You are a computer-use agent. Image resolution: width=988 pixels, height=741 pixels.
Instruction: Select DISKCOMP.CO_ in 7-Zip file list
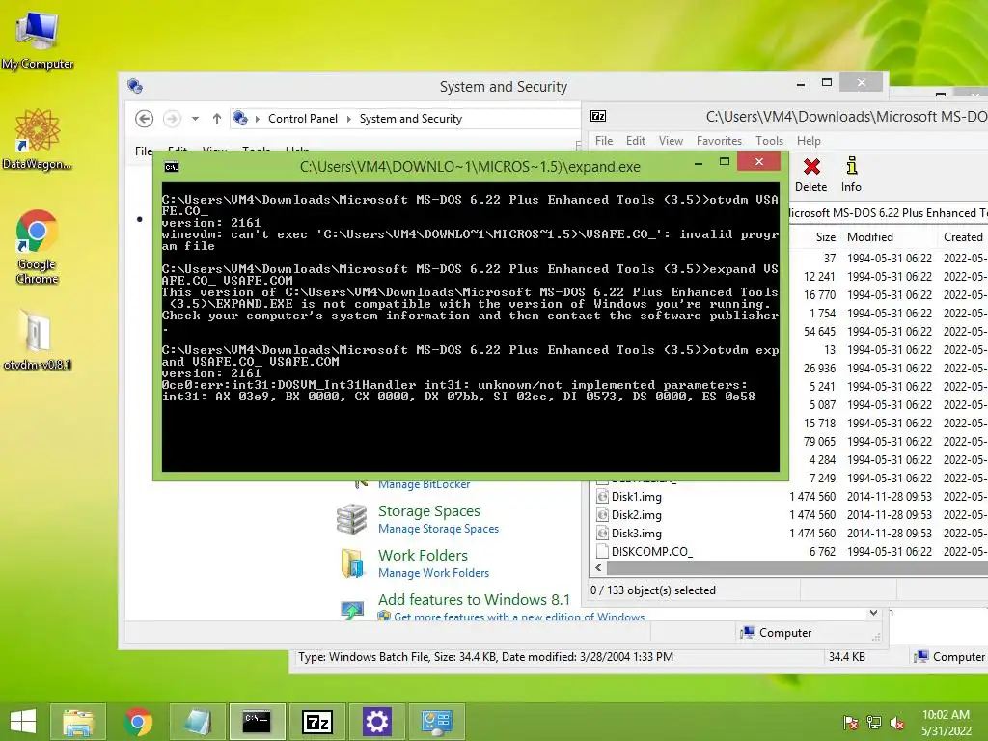(x=651, y=551)
